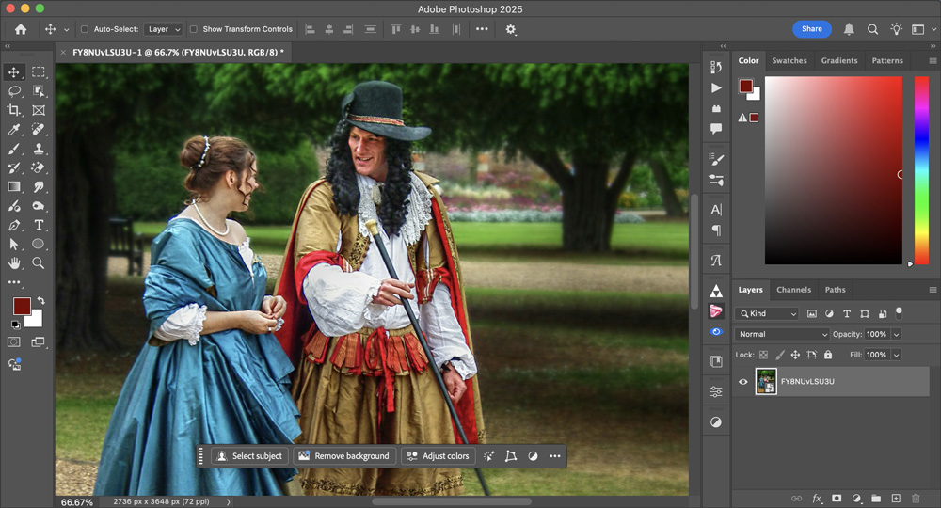The width and height of the screenshot is (941, 508).
Task: Create a new layer icon
Action: [896, 499]
